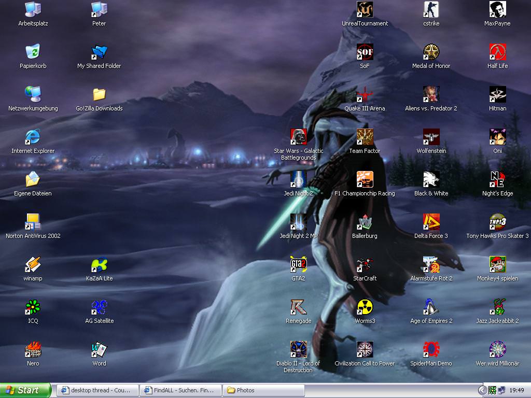The image size is (531, 398).
Task: Click the taskbar clock showing 19:49
Action: [516, 391]
